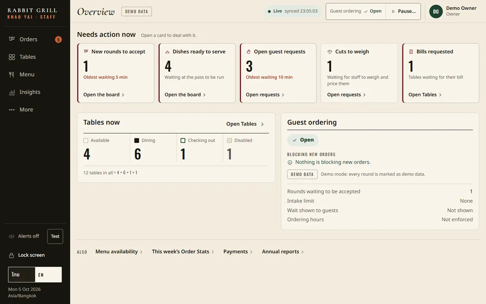The image size is (486, 304).
Task: Expand chevron of Open the board under Dishes ready
Action: click(204, 95)
